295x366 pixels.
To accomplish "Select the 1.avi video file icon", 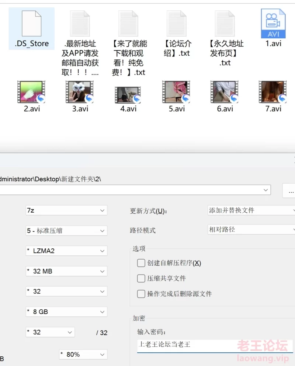I will [x=273, y=23].
